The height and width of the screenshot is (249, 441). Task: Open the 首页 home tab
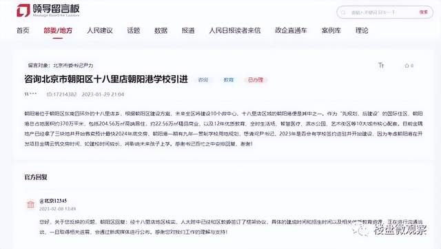23,30
